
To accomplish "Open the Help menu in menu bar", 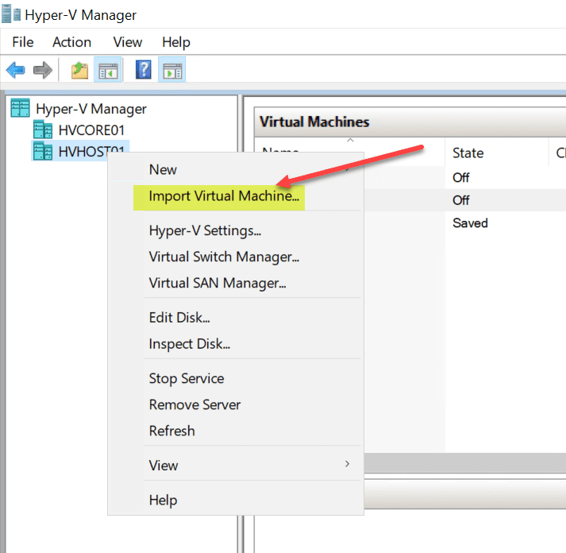I will [175, 42].
